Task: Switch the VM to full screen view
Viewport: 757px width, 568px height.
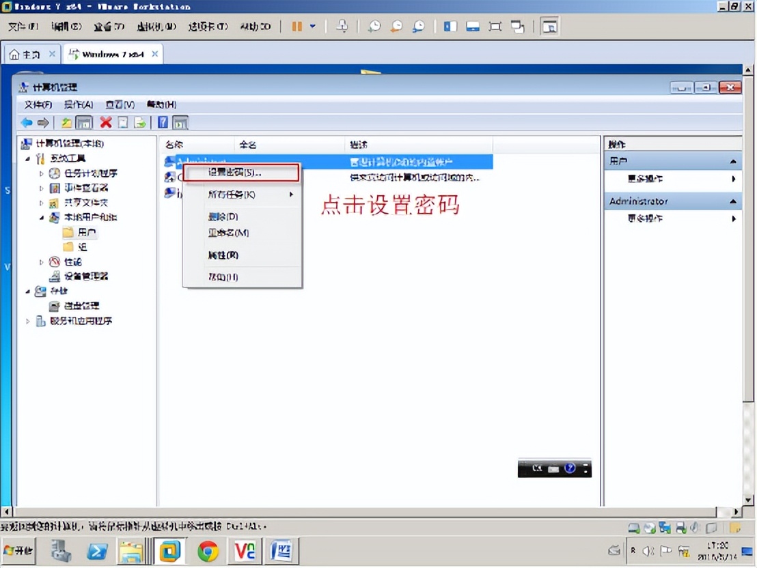Action: tap(495, 26)
